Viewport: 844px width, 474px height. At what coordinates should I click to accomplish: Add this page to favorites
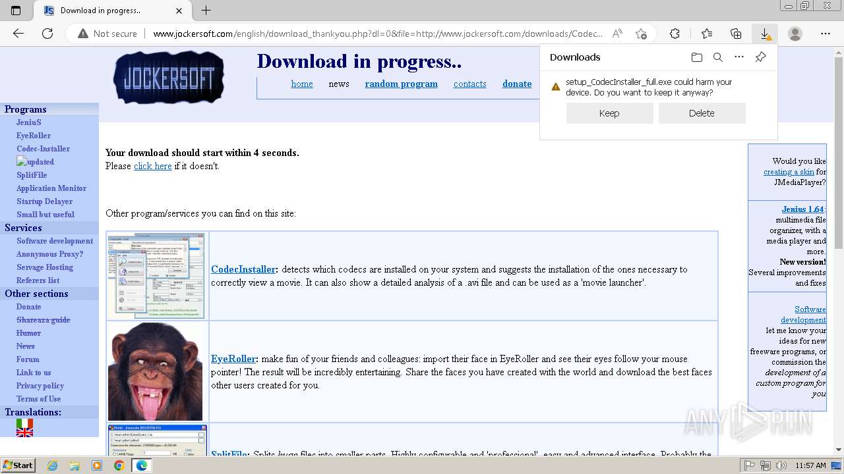(641, 34)
